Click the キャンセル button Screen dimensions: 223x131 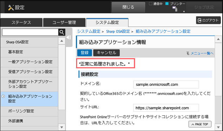coord(107,53)
